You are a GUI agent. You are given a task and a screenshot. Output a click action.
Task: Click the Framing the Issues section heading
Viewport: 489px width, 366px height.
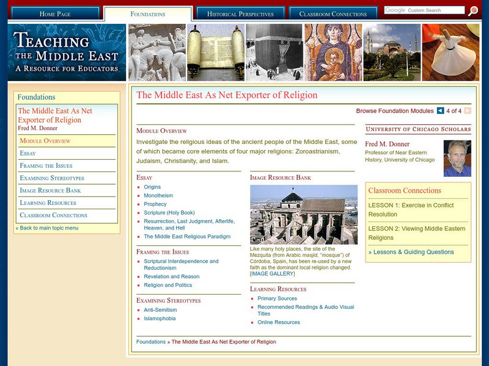[163, 252]
